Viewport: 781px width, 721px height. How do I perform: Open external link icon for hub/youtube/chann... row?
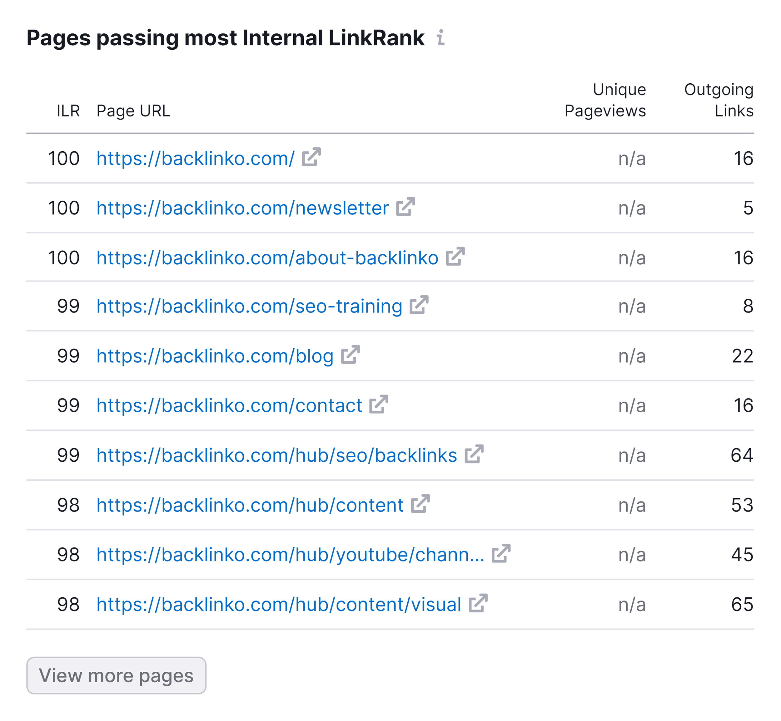pos(501,553)
